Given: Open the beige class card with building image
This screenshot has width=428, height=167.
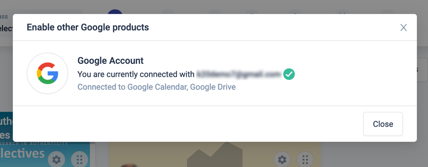Looking at the screenshot, I should point(215,154).
